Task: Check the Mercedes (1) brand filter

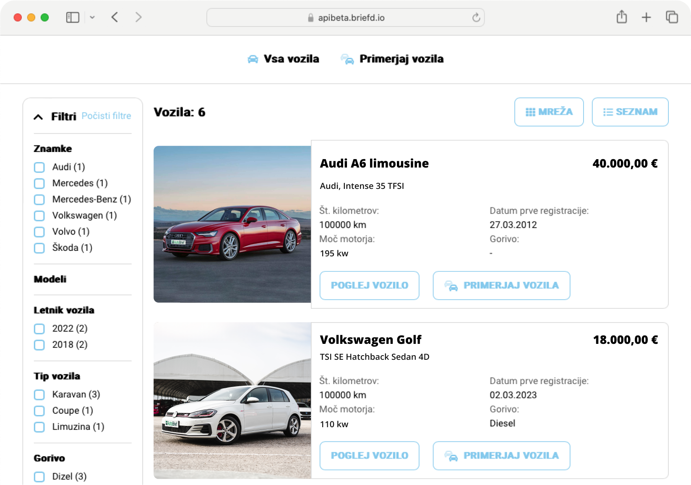Action: coord(39,183)
